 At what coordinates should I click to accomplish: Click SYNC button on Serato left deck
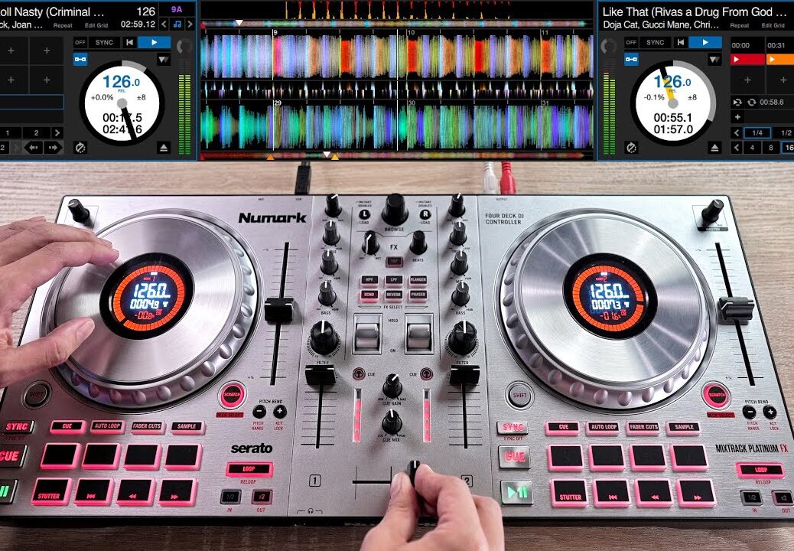(x=104, y=43)
